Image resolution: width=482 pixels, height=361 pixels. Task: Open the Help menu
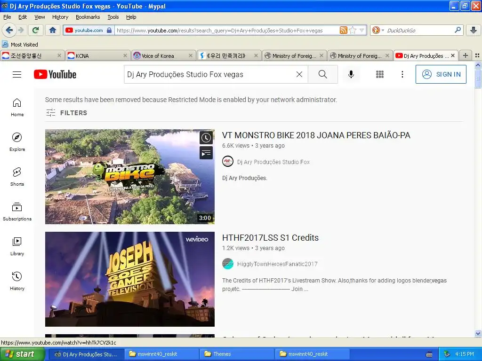tap(131, 17)
